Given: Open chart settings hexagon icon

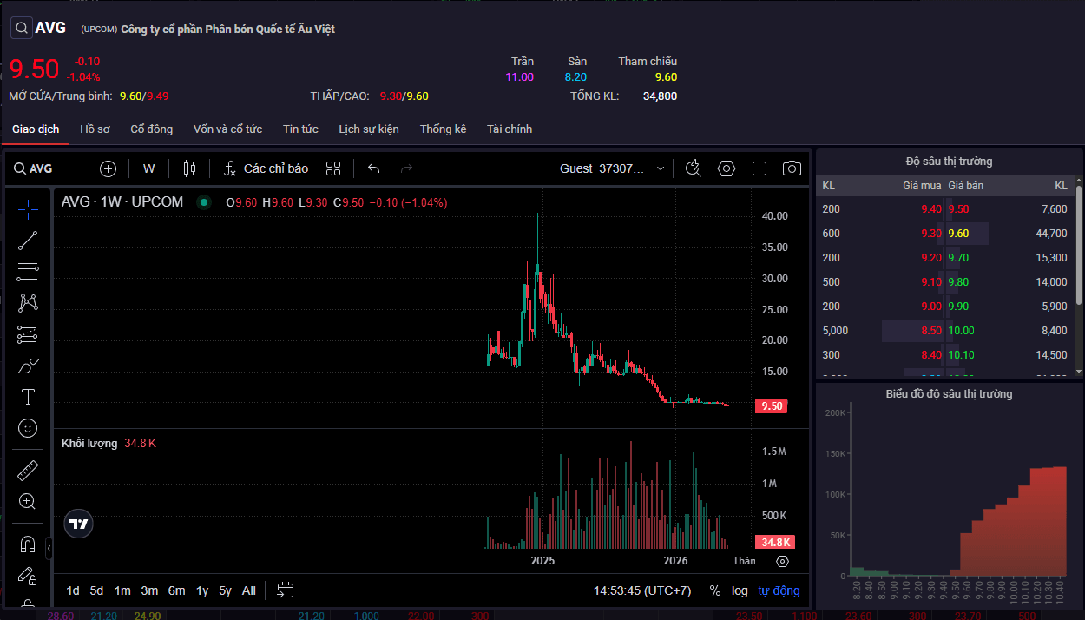Looking at the screenshot, I should coord(727,168).
